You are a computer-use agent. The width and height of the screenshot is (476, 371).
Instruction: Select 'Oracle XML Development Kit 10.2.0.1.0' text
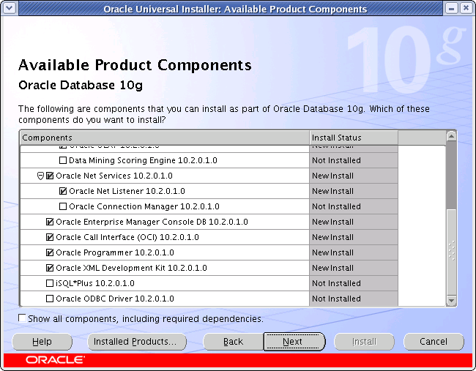pyautogui.click(x=131, y=268)
